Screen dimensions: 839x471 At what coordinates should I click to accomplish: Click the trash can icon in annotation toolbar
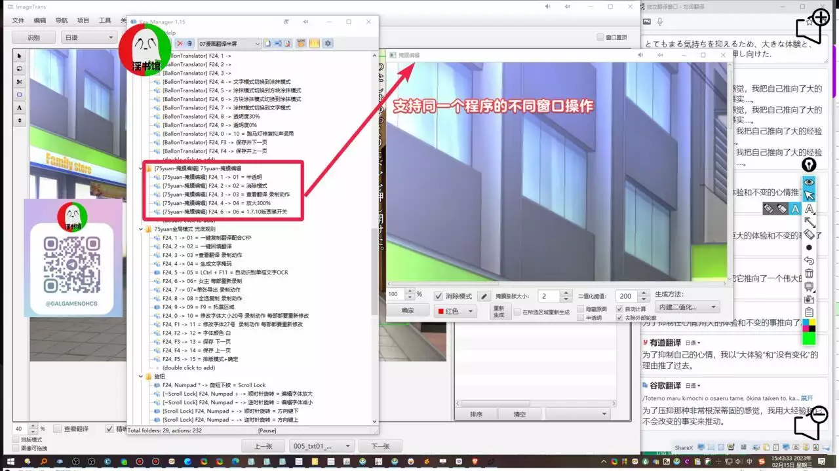tap(810, 273)
